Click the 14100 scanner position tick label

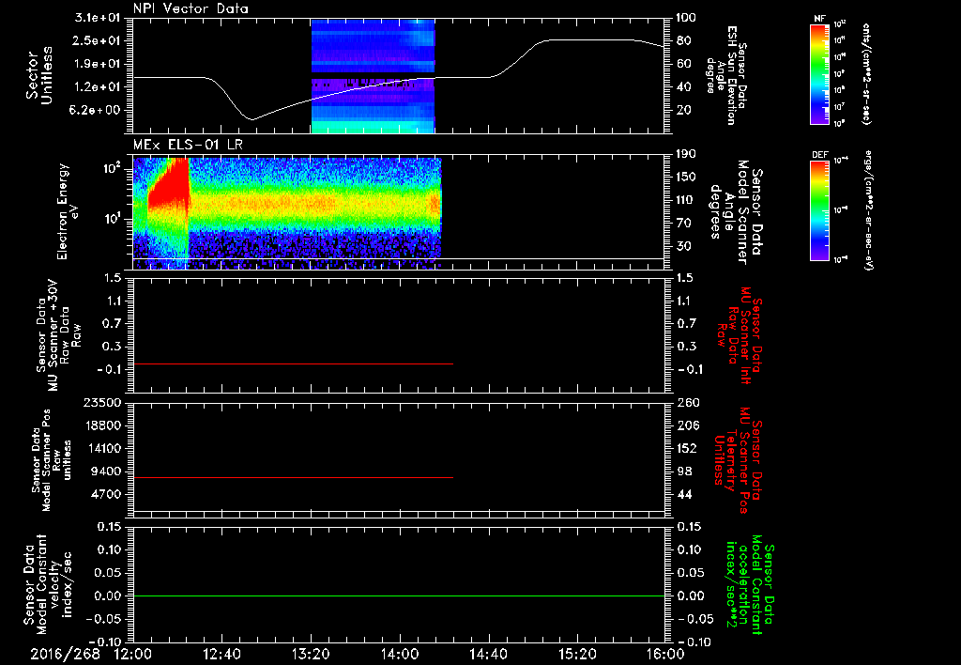[x=104, y=448]
